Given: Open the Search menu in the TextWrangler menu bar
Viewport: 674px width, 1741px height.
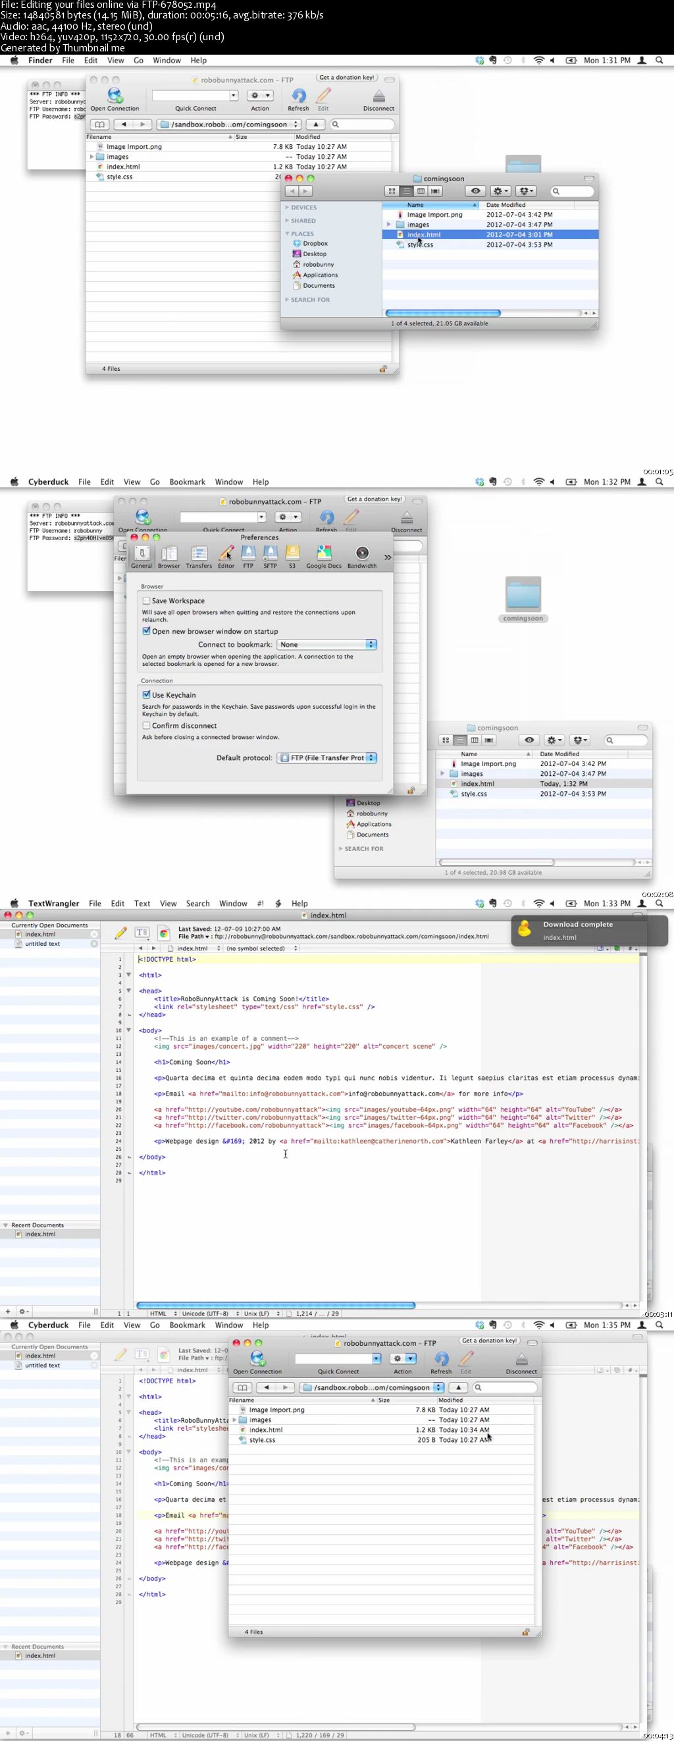Looking at the screenshot, I should coord(198,903).
